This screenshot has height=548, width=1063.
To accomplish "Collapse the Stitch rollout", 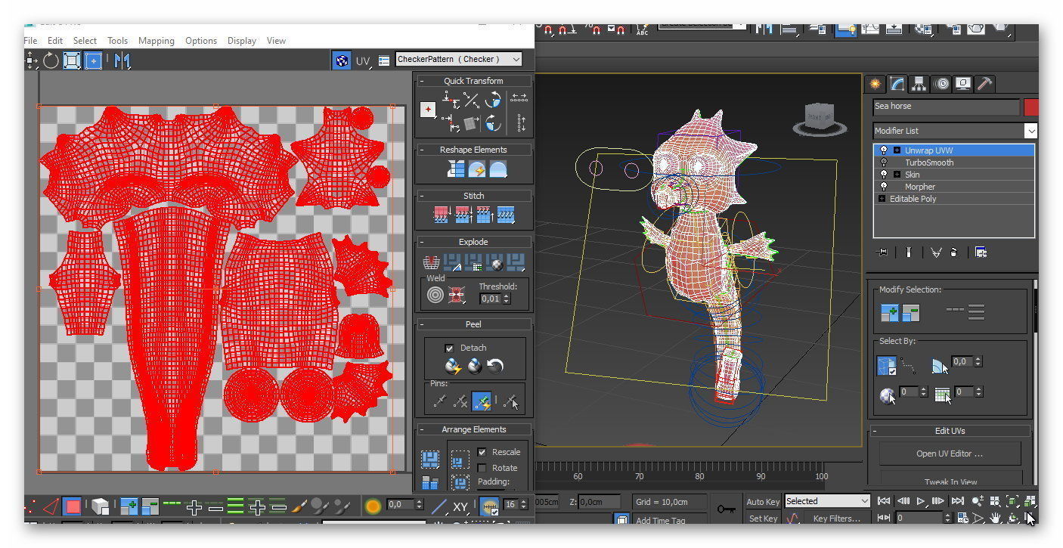I will [x=422, y=196].
